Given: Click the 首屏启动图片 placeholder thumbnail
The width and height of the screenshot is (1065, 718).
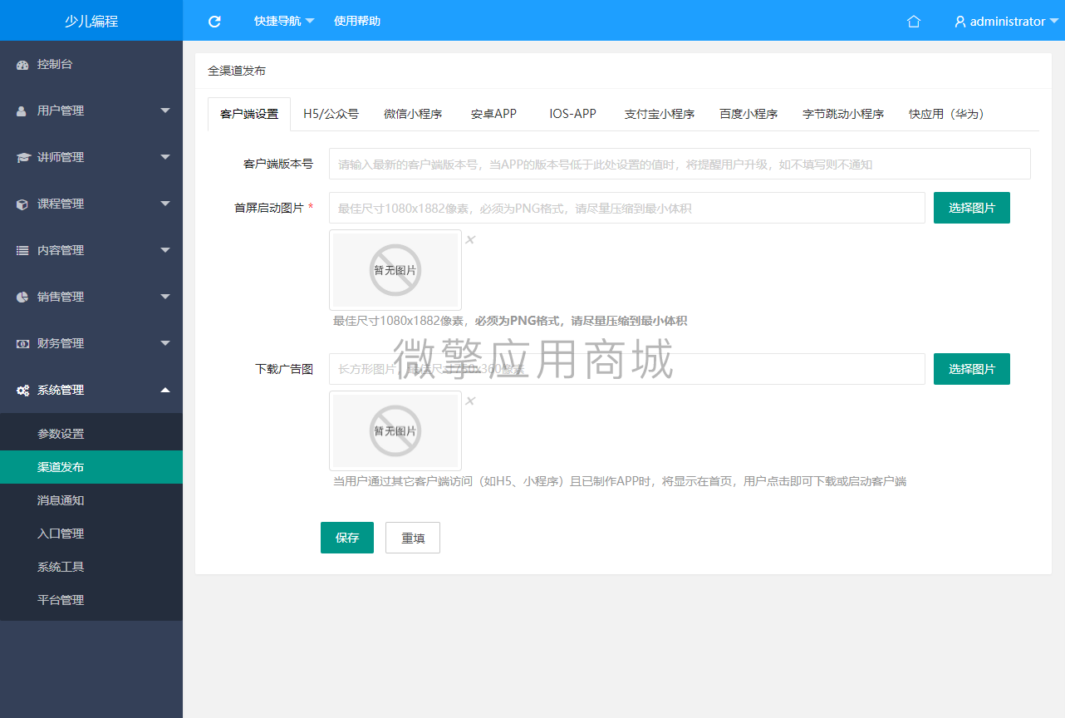Looking at the screenshot, I should pos(395,270).
